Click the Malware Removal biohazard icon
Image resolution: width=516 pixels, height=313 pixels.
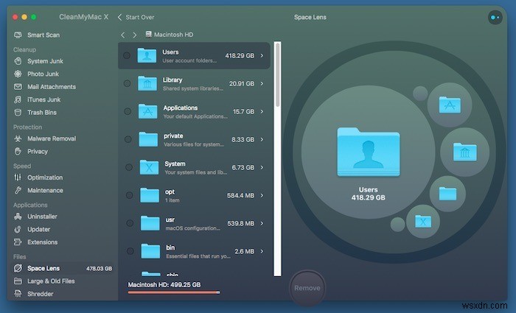click(18, 138)
